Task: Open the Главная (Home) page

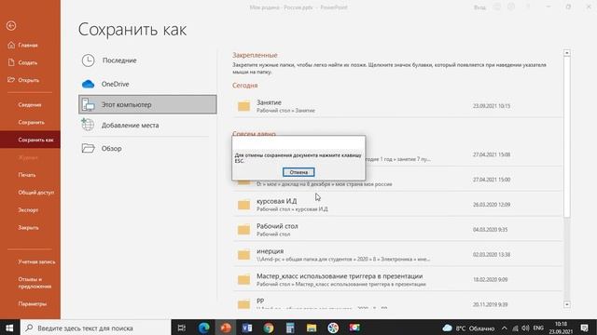Action: pos(22,46)
